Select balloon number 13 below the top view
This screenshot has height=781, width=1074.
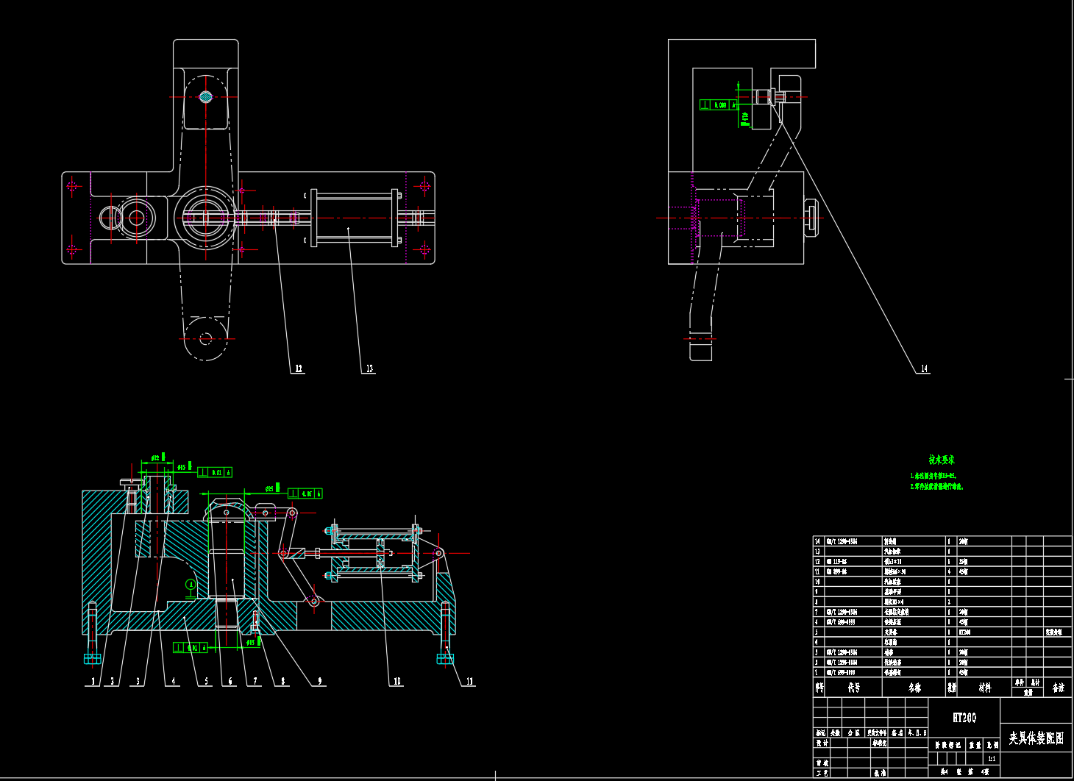(369, 369)
